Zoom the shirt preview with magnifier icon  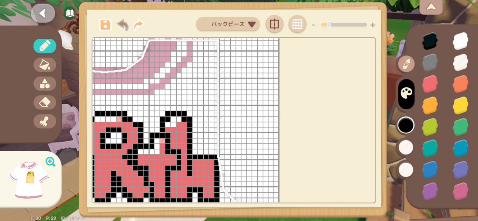pos(50,162)
